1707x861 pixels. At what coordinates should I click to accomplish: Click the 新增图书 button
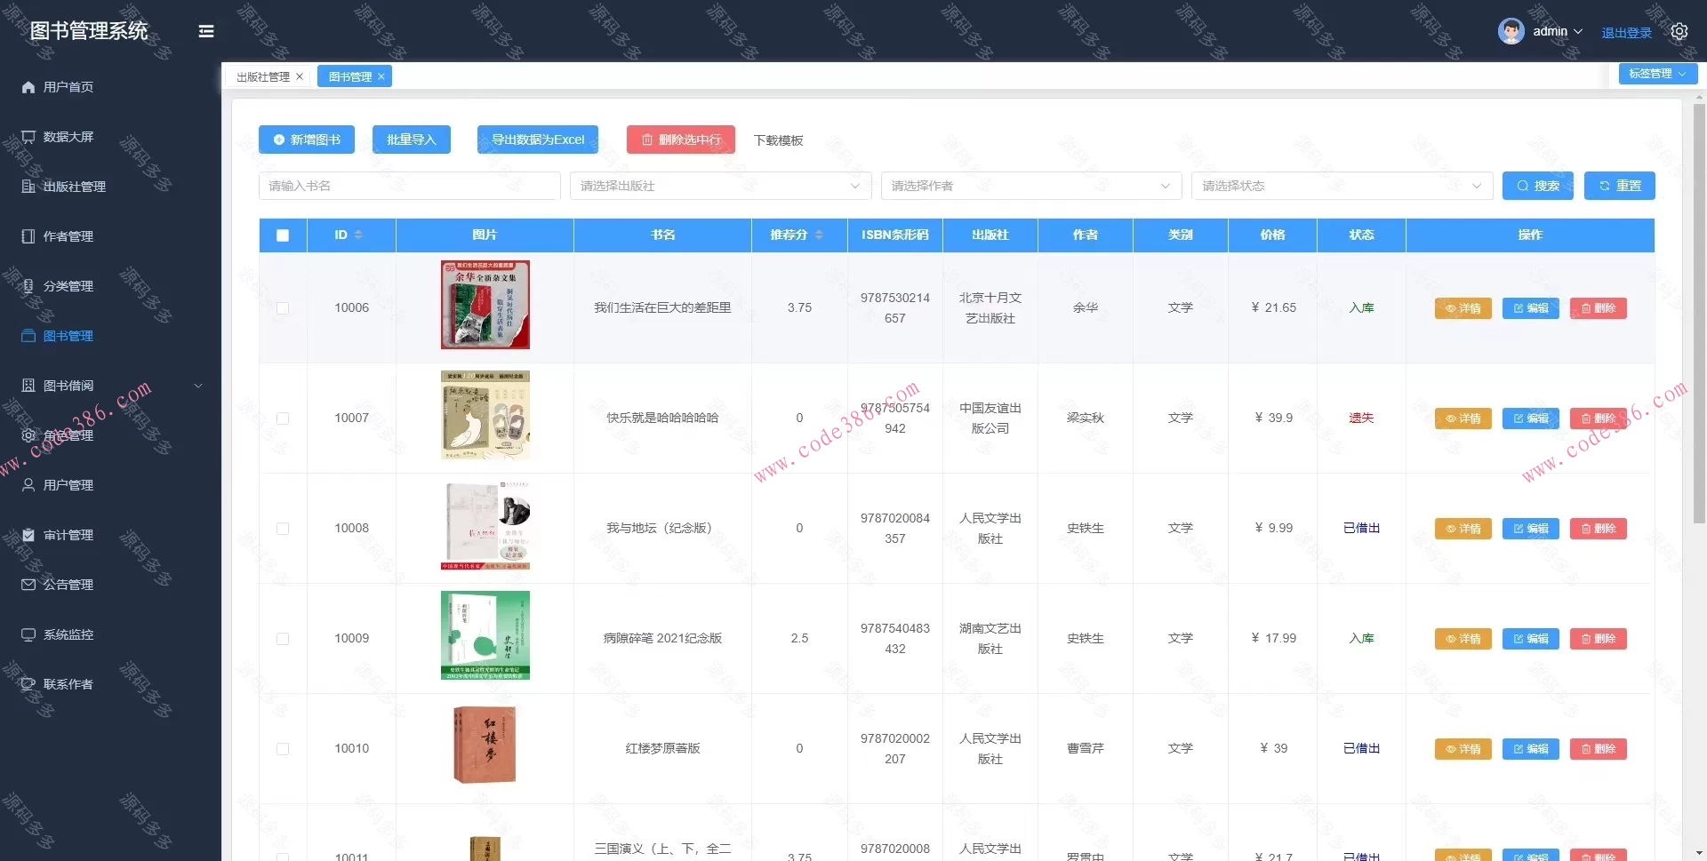click(x=307, y=140)
